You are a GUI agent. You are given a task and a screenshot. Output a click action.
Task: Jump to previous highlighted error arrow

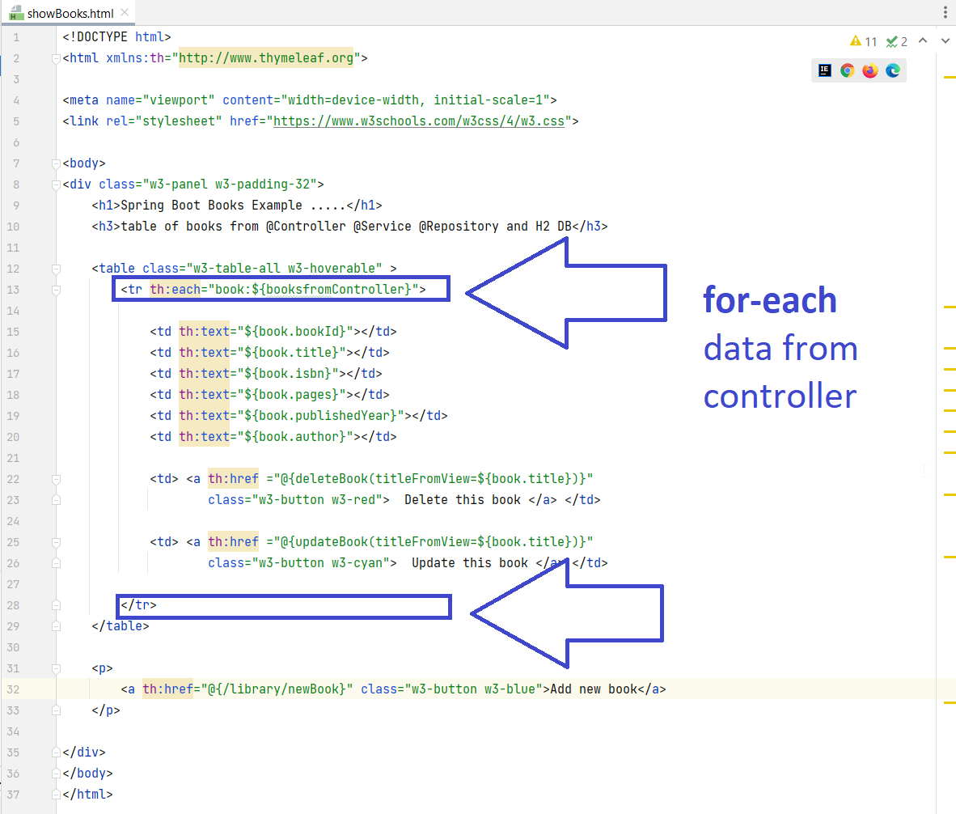[x=923, y=40]
